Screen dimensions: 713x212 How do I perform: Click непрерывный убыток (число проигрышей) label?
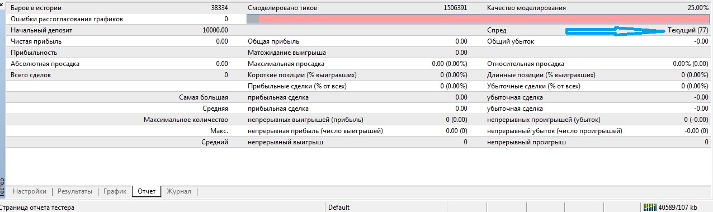pyautogui.click(x=554, y=131)
